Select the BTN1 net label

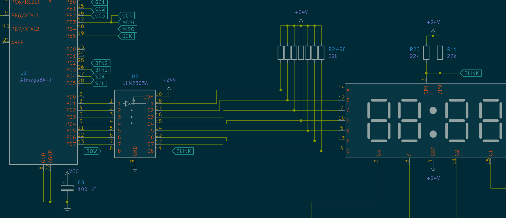(x=101, y=70)
